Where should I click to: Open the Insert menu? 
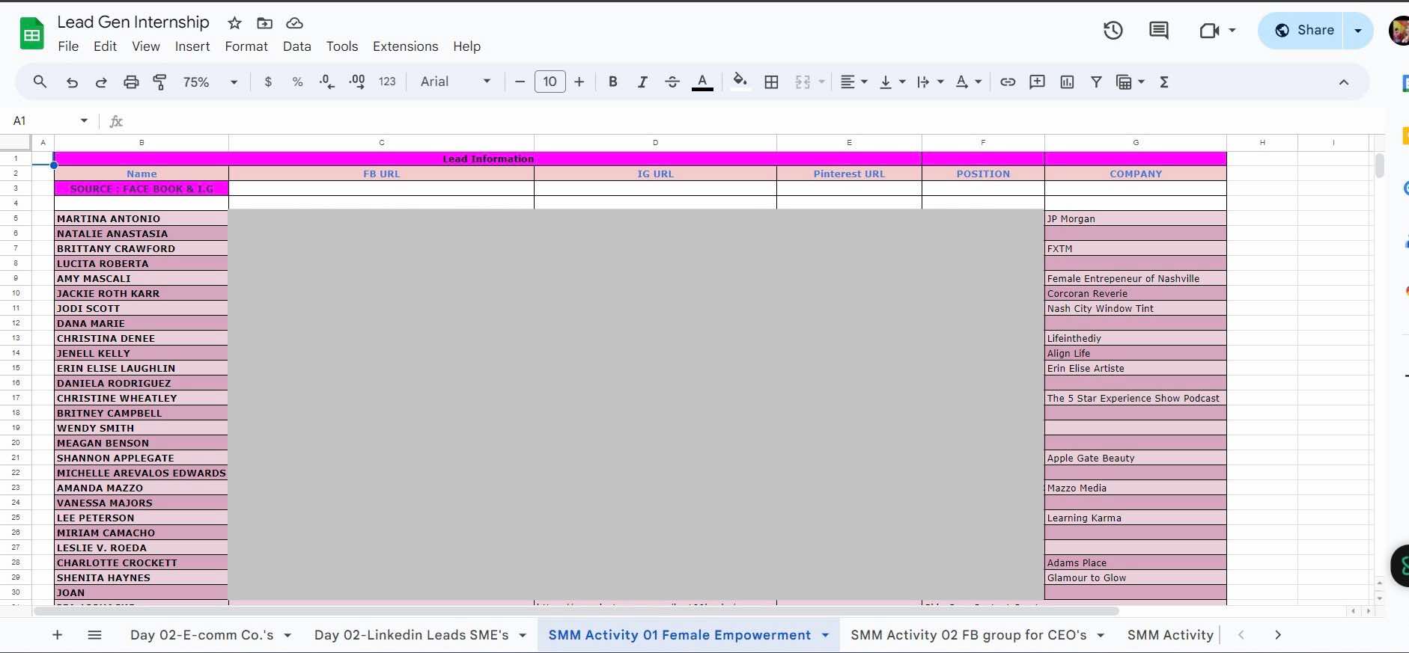click(x=192, y=46)
